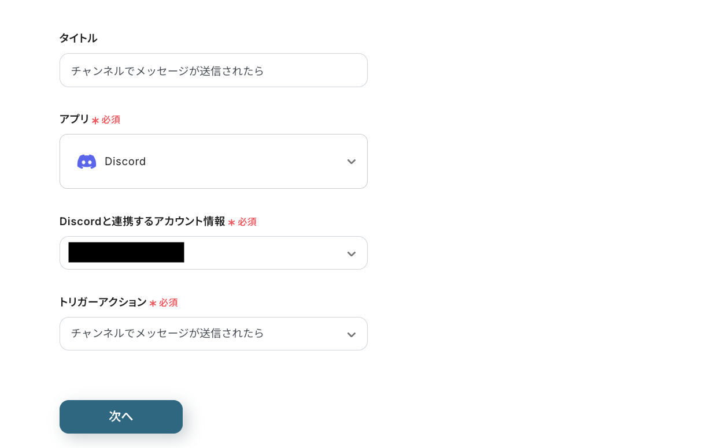
Task: Expand the トリガーアクション dropdown arrow
Action: pyautogui.click(x=351, y=335)
